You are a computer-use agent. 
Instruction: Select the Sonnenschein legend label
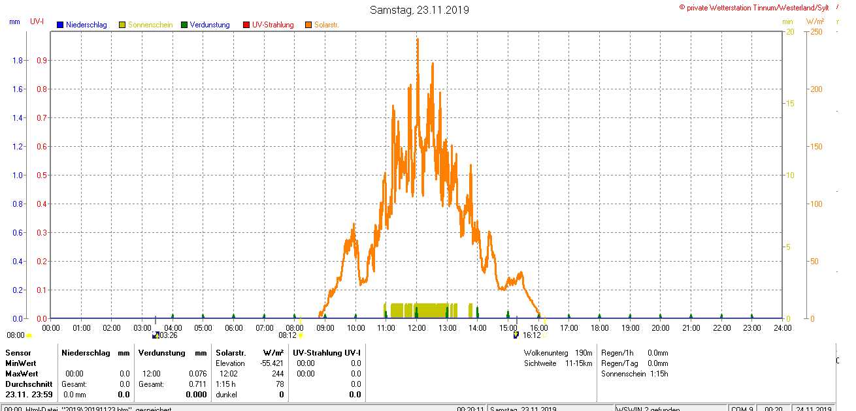(x=150, y=25)
